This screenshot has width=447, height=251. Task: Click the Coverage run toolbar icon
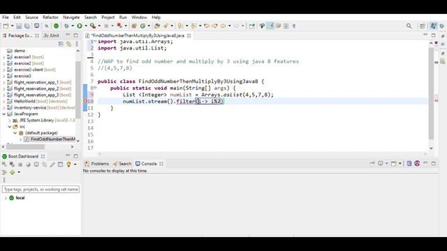point(93,26)
